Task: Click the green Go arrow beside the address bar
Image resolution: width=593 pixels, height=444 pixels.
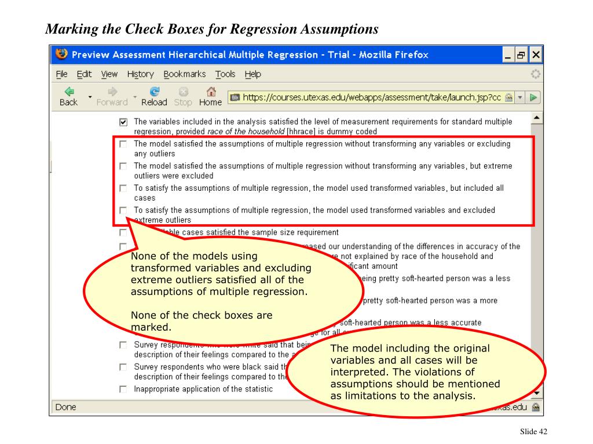Action: [x=533, y=97]
